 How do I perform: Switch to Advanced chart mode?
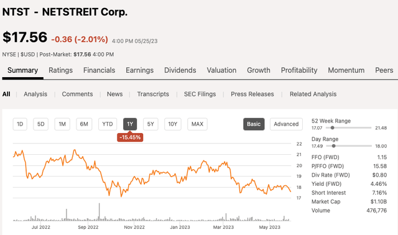click(286, 124)
